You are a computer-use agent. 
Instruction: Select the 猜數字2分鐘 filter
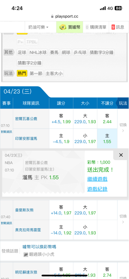point(30,63)
